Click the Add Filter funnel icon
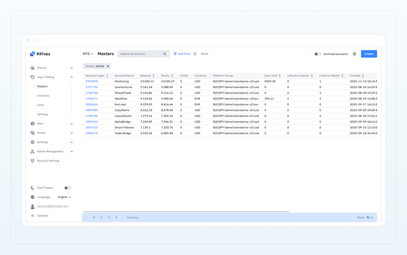 (x=175, y=54)
